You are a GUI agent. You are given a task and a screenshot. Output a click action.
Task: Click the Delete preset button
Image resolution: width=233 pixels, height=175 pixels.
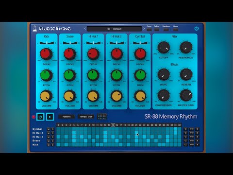[x=157, y=30]
